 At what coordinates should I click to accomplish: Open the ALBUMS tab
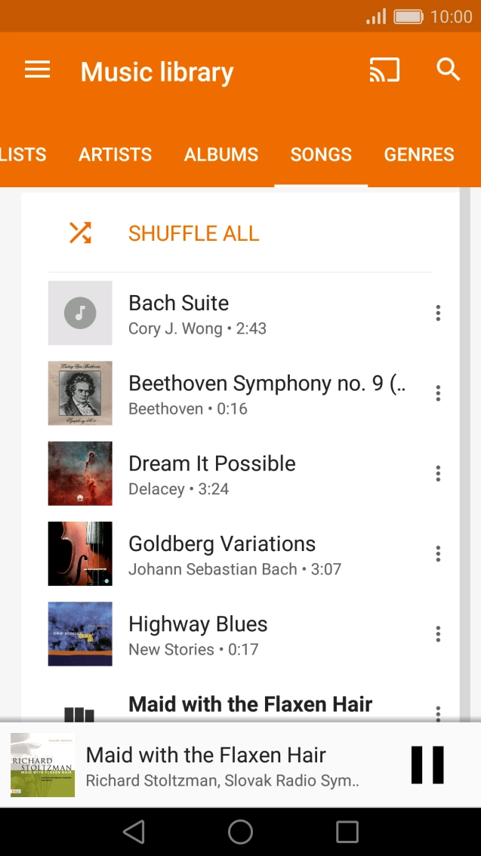tap(220, 154)
